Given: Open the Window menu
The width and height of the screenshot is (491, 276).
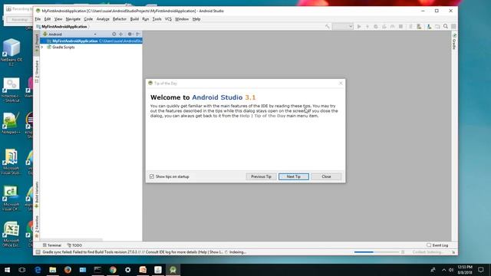Looking at the screenshot, I should 182,19.
